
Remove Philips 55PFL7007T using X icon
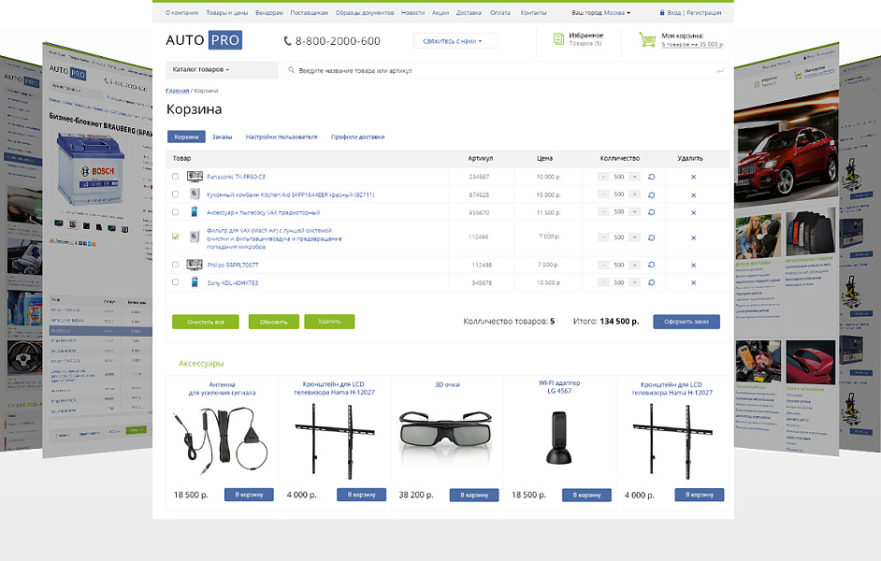point(693,266)
